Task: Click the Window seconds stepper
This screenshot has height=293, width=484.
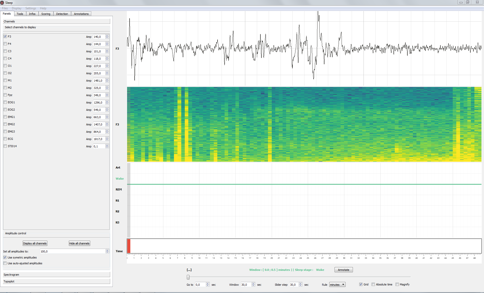Action: [253, 285]
